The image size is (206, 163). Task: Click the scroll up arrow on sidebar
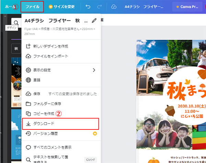[x=5, y=16]
